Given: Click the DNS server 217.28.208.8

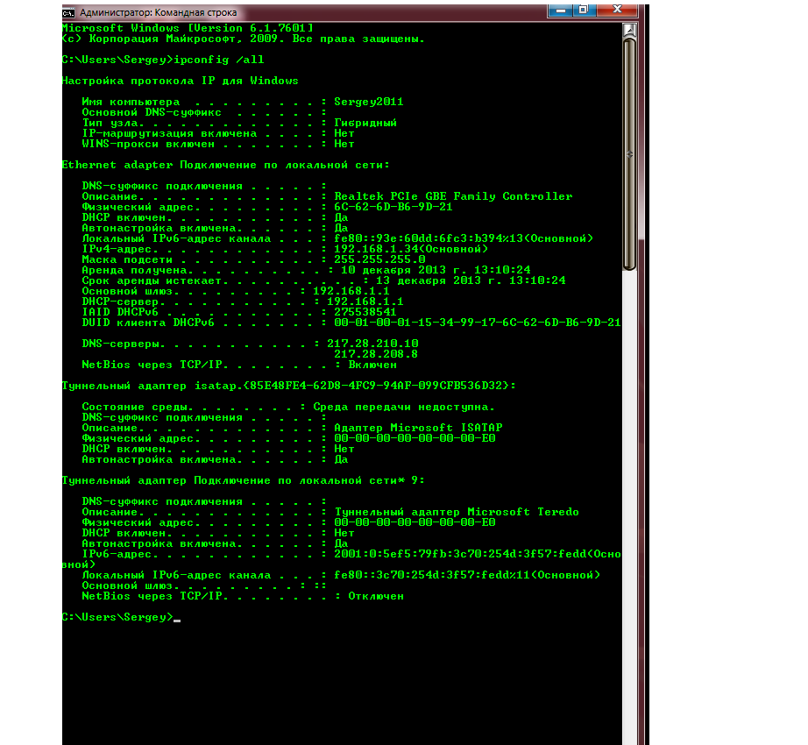Looking at the screenshot, I should [x=376, y=354].
